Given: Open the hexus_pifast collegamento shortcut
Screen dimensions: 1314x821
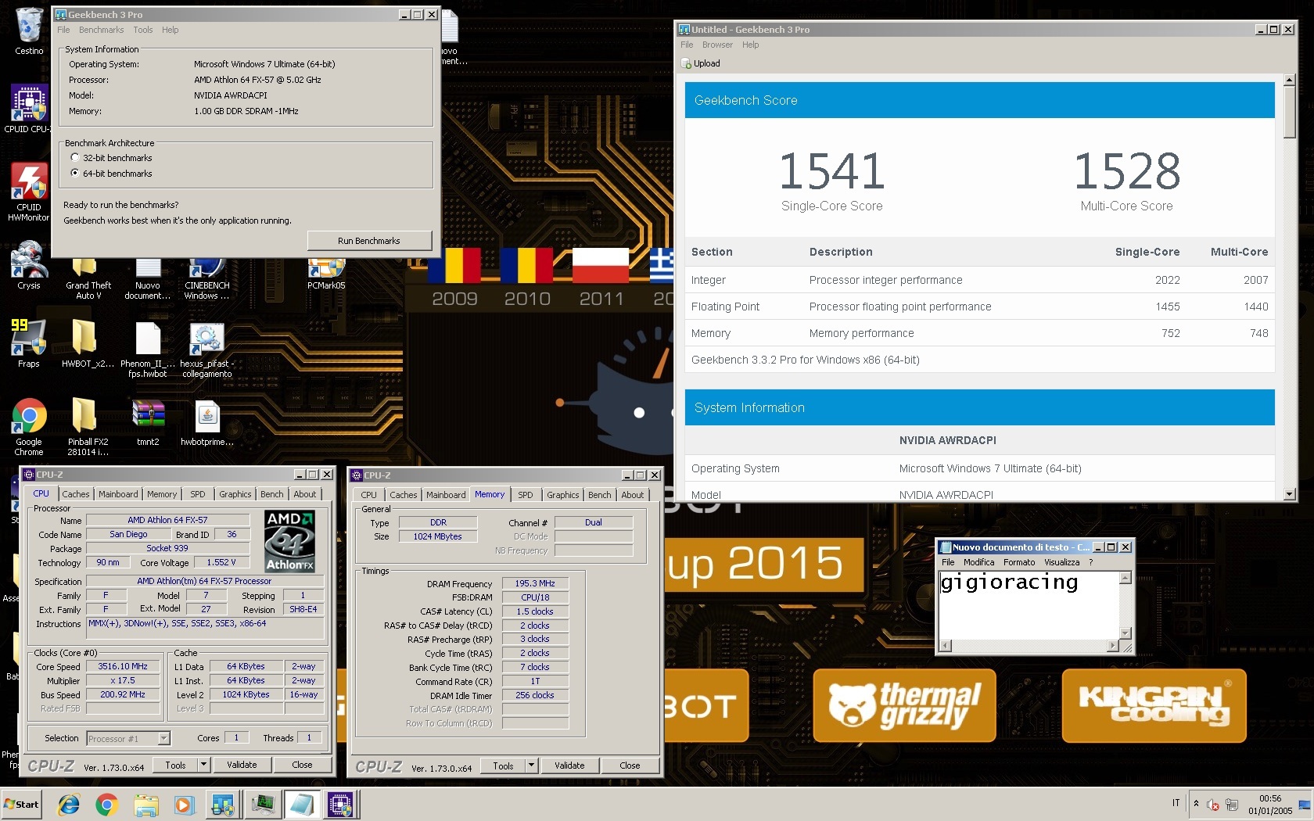Looking at the screenshot, I should pyautogui.click(x=206, y=349).
